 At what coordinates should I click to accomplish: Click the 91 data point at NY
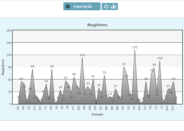click(124, 67)
